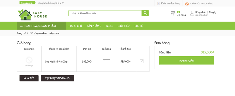Click the customer care phone icon
Viewport: 235px width, 96px height.
pos(187,4)
